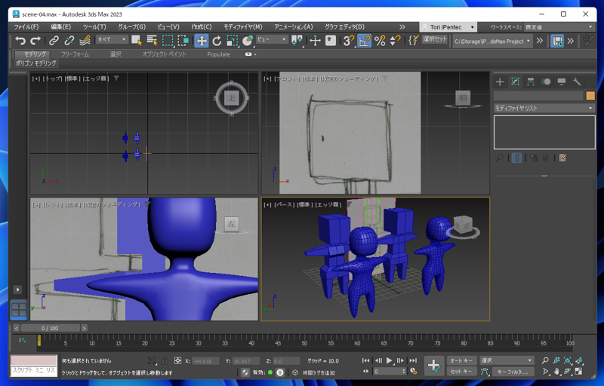Toggle Keyboard Shortcut Override icon

[x=331, y=41]
